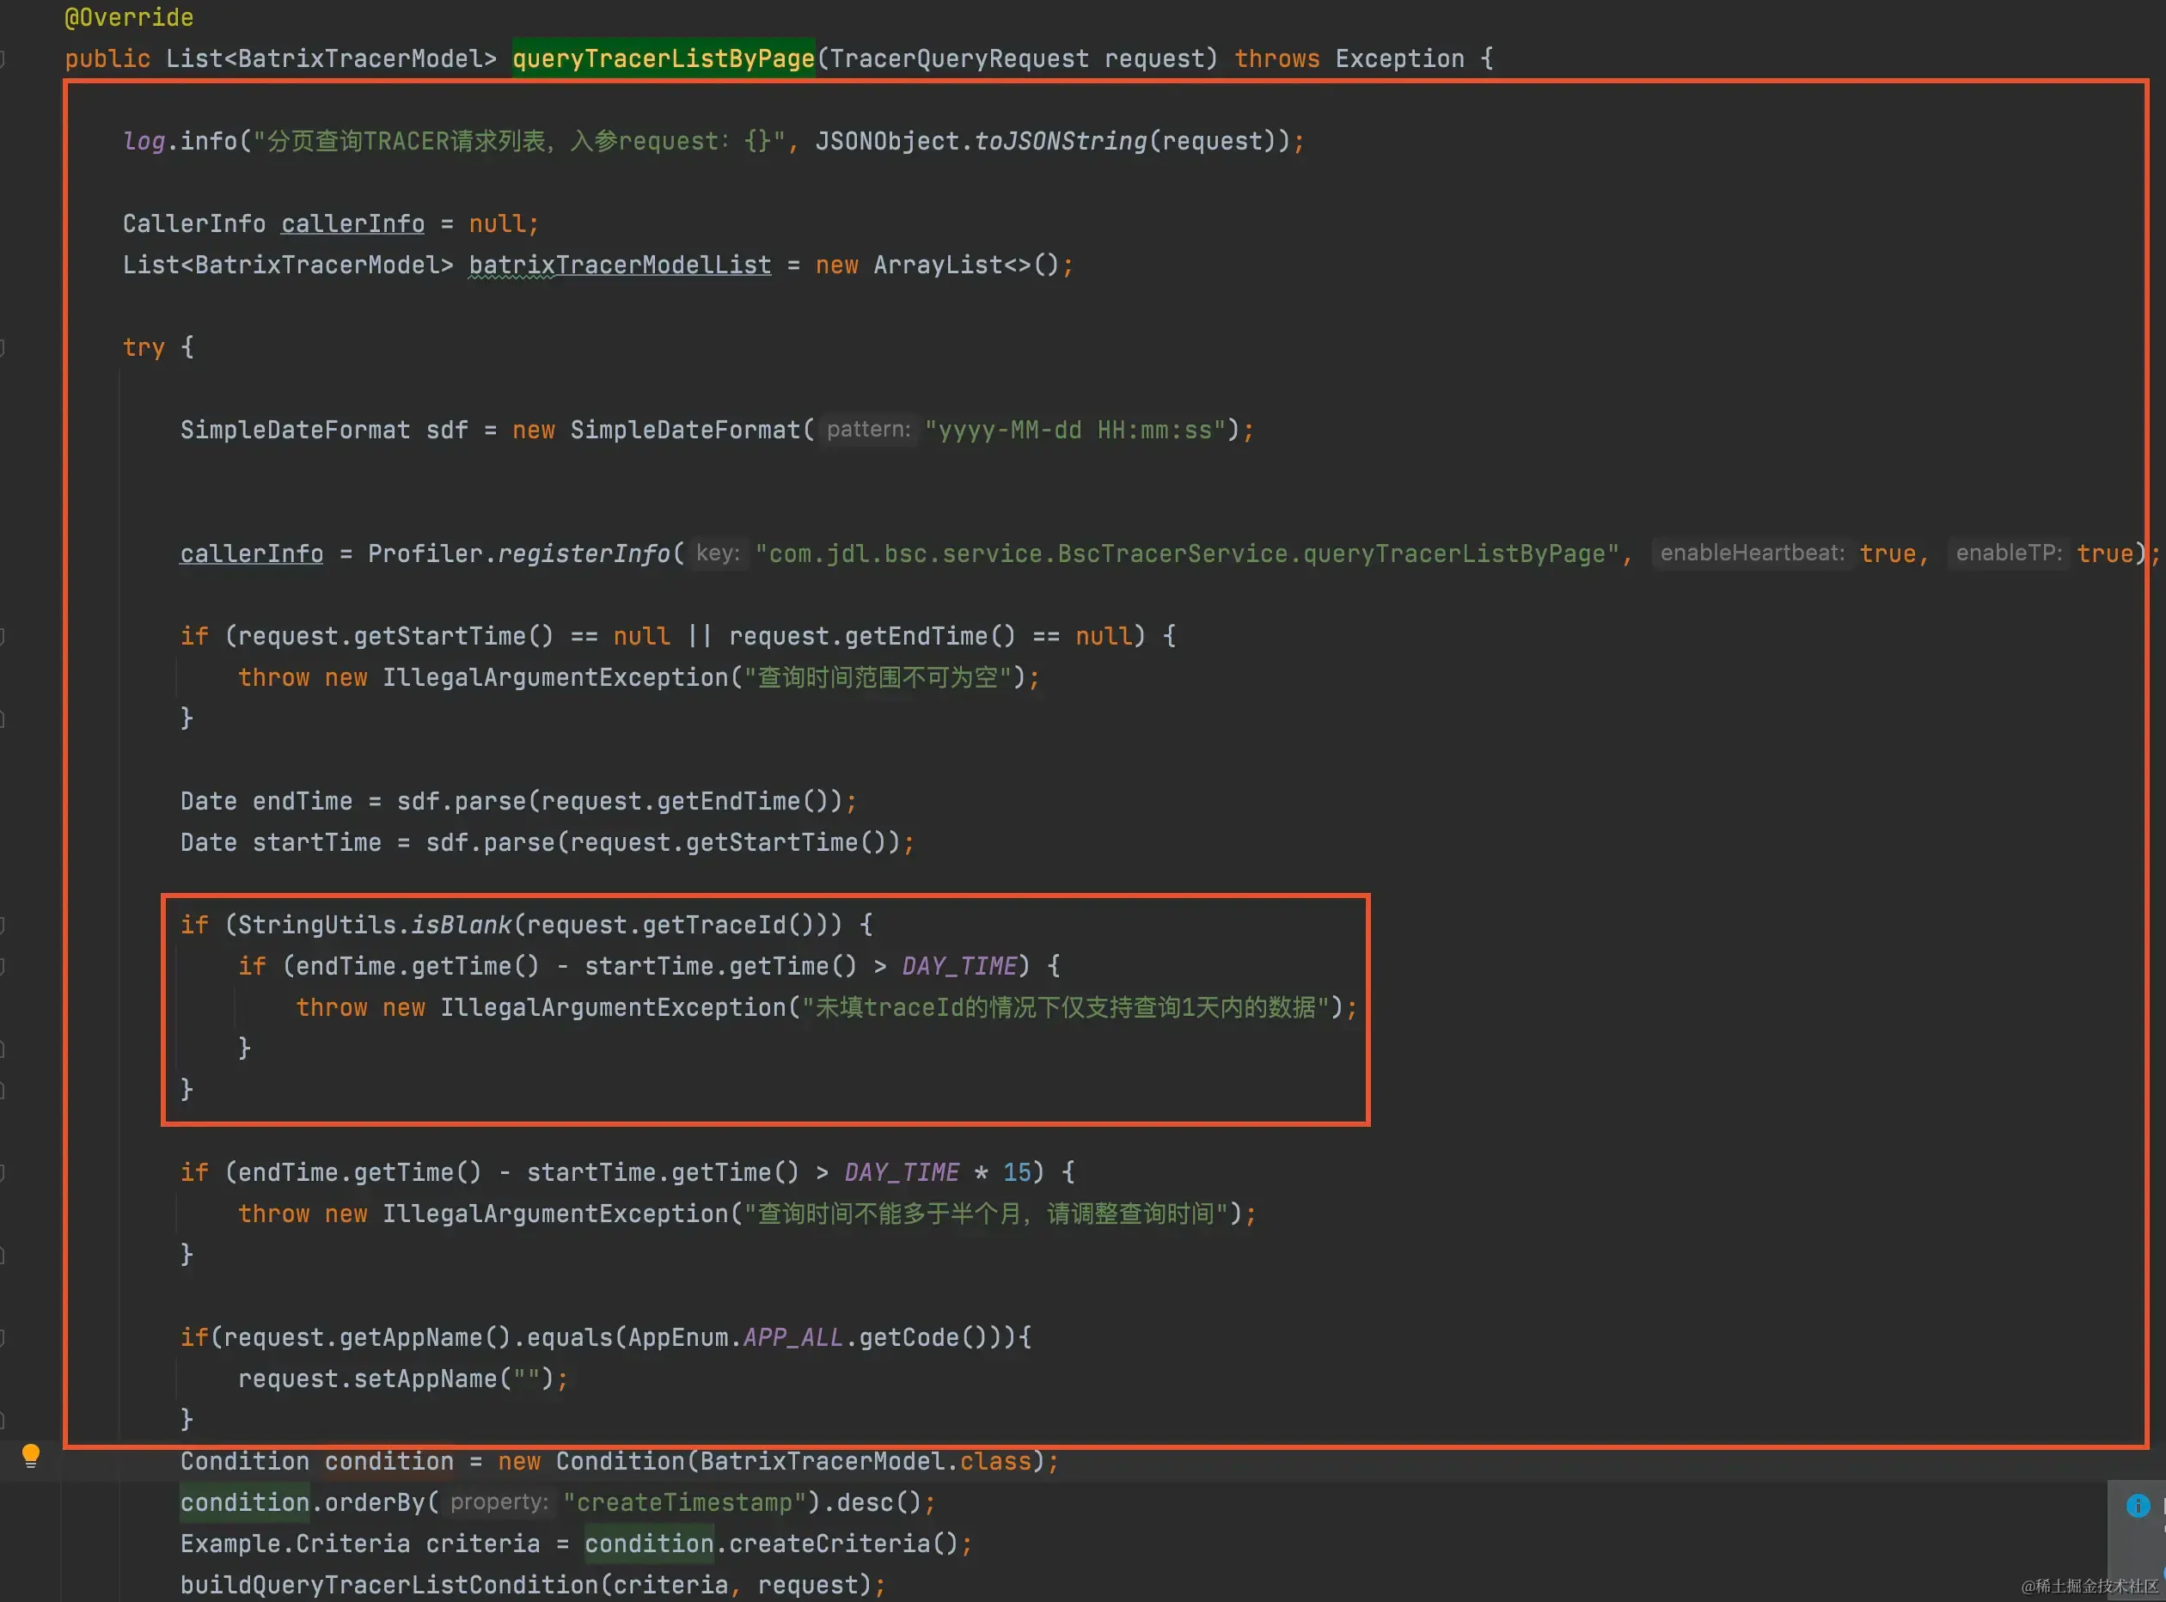The width and height of the screenshot is (2166, 1602).
Task: Click the registerInfo method call
Action: (584, 553)
